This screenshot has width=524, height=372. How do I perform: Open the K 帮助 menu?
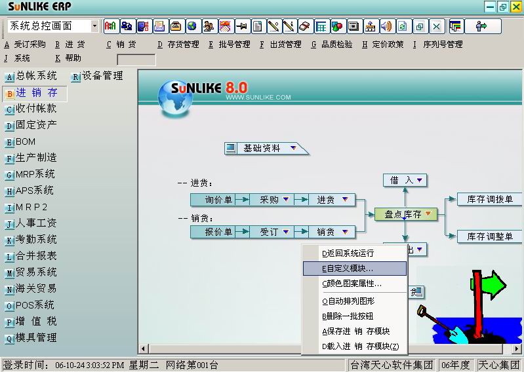(68, 58)
